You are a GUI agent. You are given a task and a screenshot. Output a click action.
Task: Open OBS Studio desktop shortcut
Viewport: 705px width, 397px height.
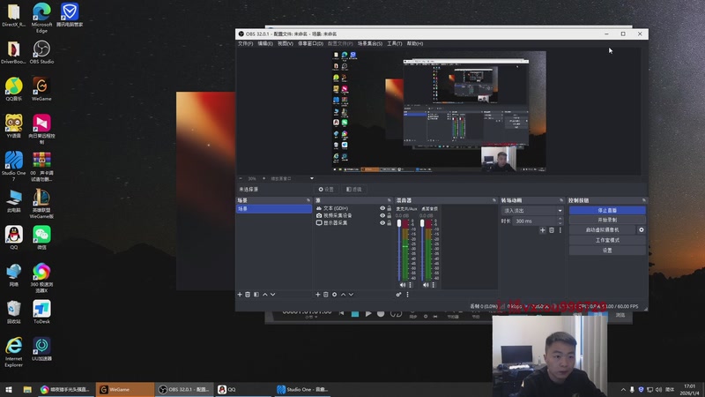tap(41, 52)
